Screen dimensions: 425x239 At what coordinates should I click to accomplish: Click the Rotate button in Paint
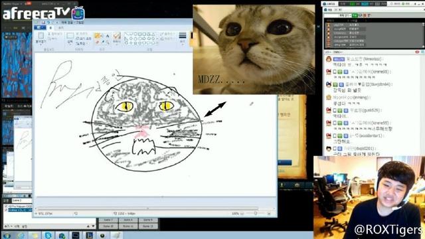pos(81,43)
